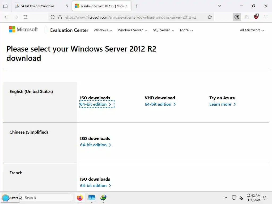
Task: Expand the Windows menu
Action: click(103, 30)
